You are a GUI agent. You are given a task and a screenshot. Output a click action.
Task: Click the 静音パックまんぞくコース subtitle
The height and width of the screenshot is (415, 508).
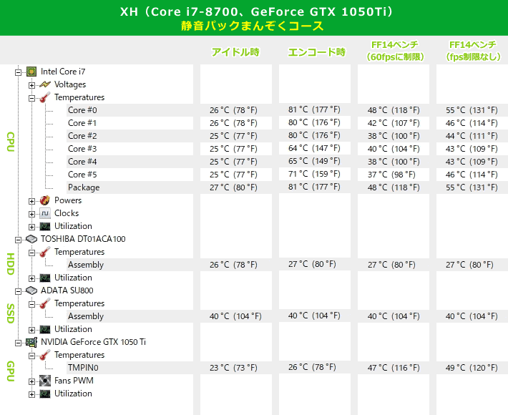click(253, 26)
